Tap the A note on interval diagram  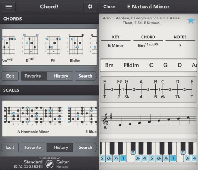pos(141,82)
